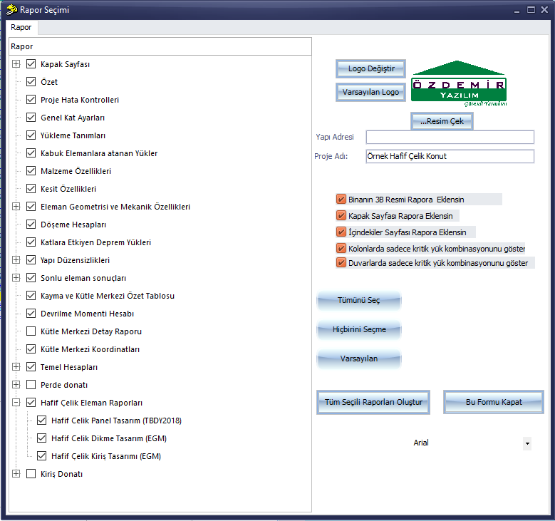Viewport: 555px width, 521px height.
Task: Select the Hafif Çelik Eleman Raporları label
Action: pos(91,403)
